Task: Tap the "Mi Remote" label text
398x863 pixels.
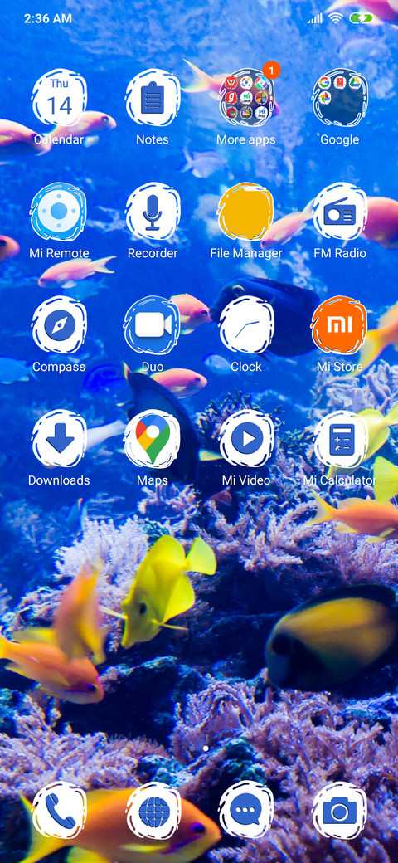Action: pos(59,253)
